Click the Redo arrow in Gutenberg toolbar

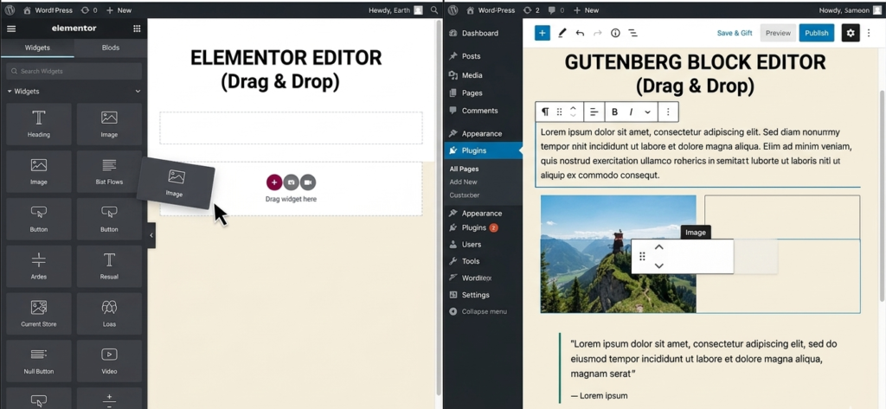pos(597,33)
